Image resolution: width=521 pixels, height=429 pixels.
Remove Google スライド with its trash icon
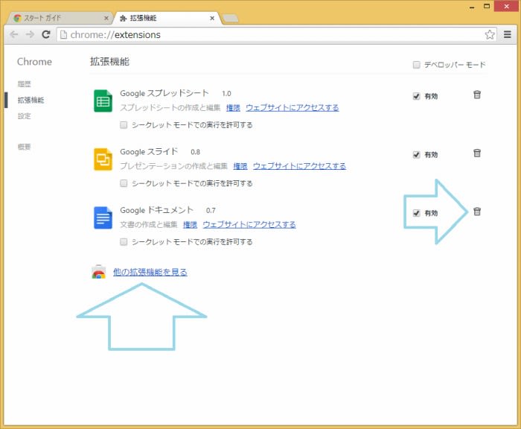[x=477, y=153]
